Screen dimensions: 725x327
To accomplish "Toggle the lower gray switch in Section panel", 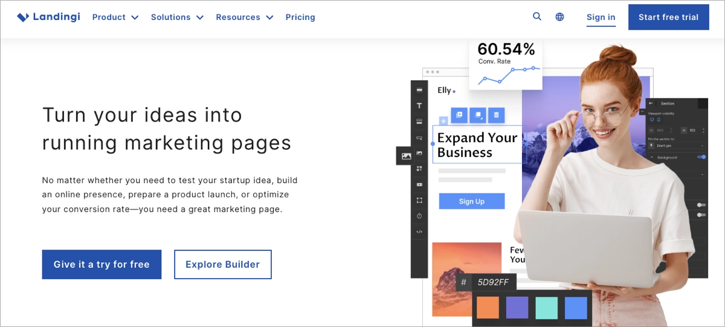I will [x=701, y=215].
